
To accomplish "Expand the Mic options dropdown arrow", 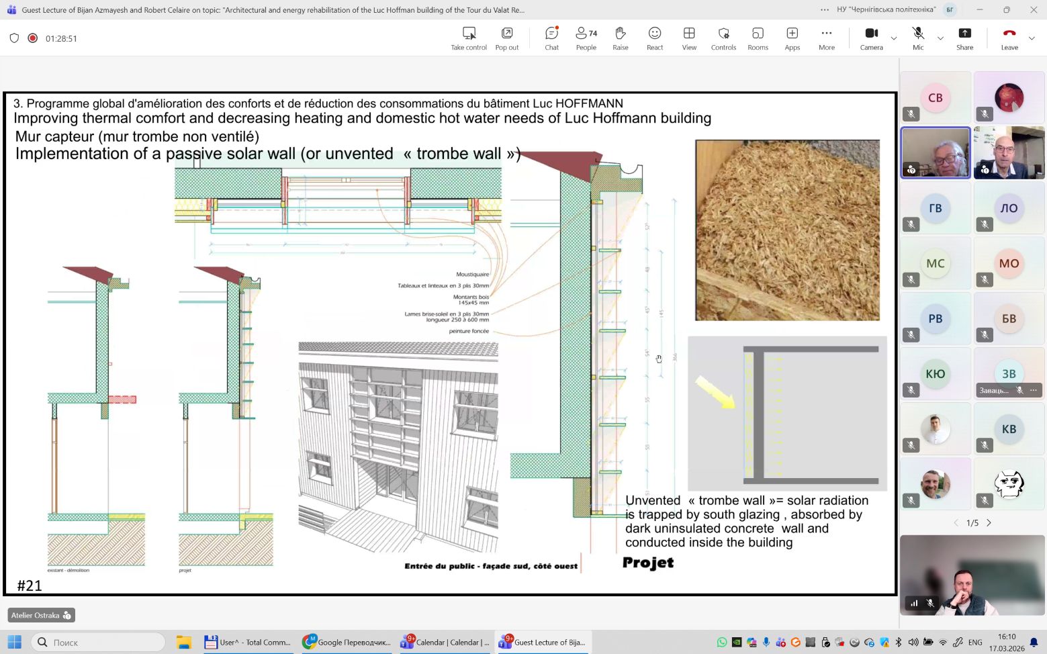I will point(940,39).
